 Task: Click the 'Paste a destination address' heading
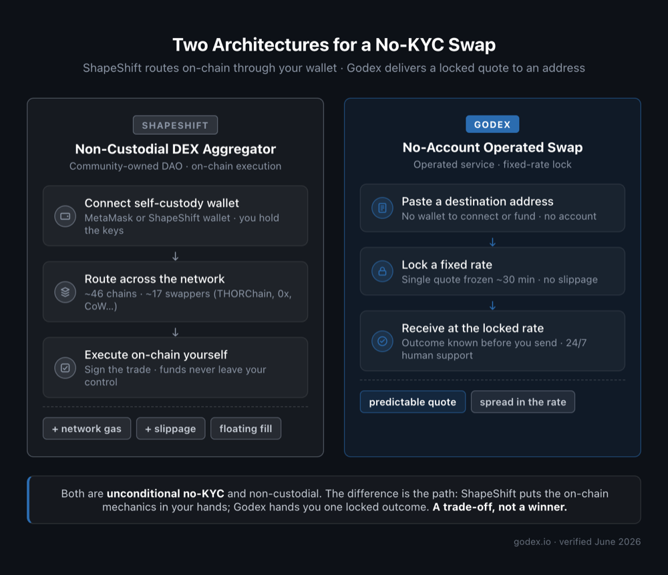pyautogui.click(x=477, y=202)
